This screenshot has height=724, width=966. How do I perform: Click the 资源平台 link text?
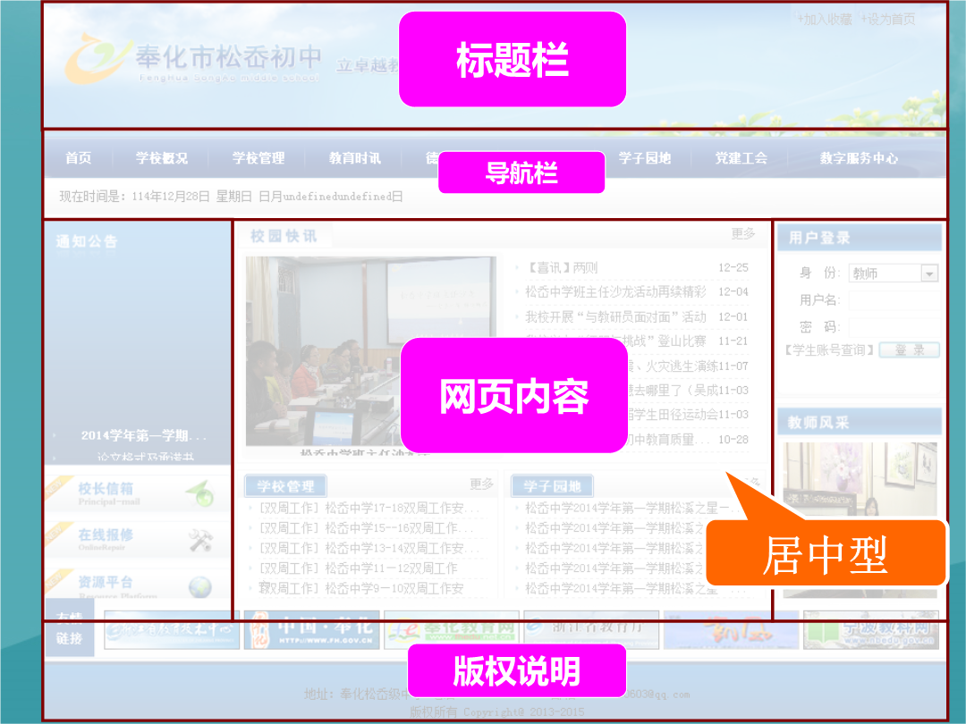click(106, 582)
